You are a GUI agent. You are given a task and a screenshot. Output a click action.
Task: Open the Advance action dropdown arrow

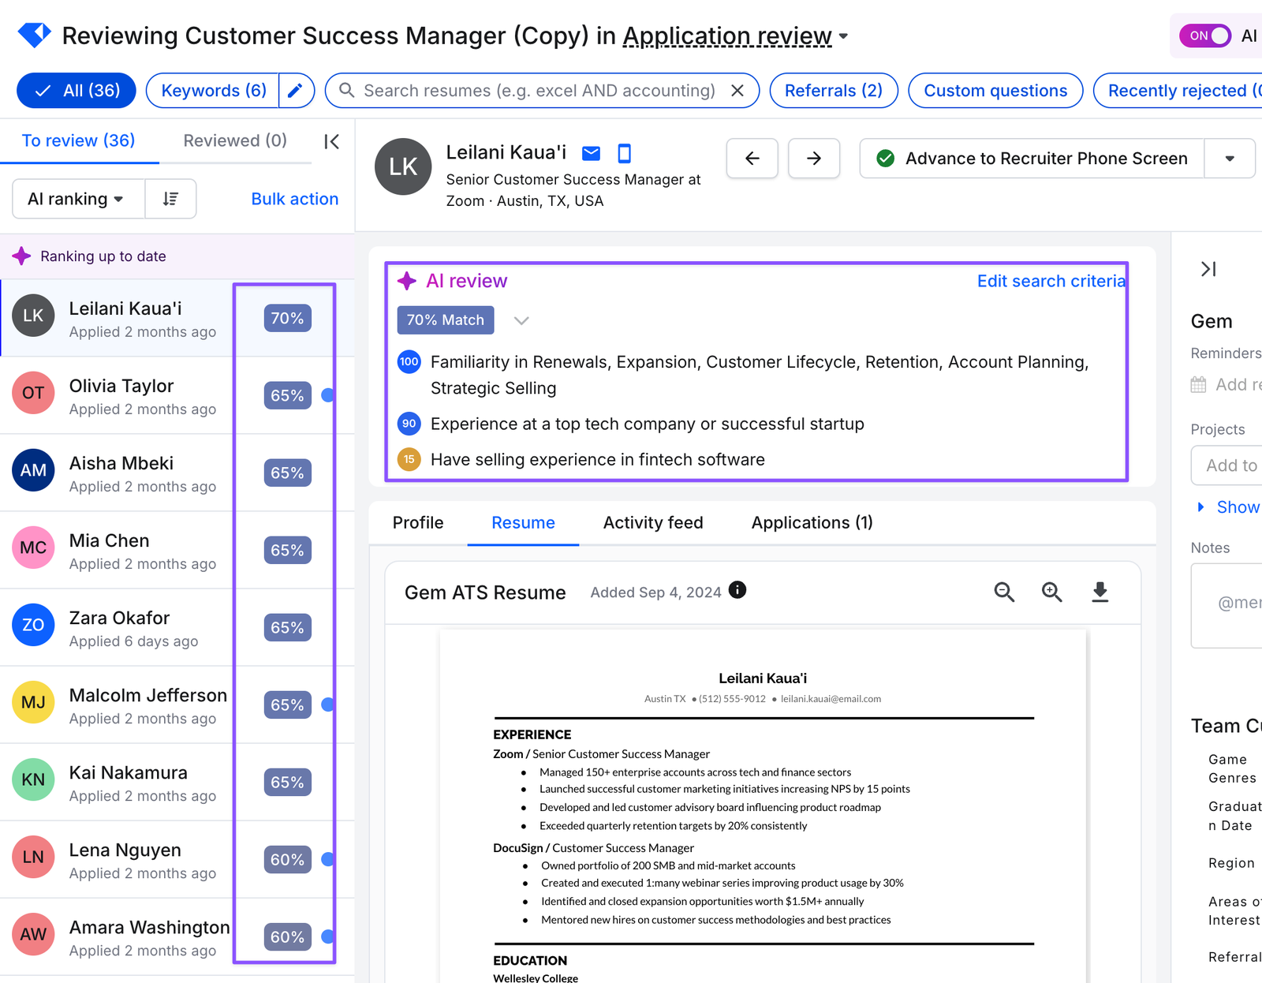pyautogui.click(x=1230, y=159)
